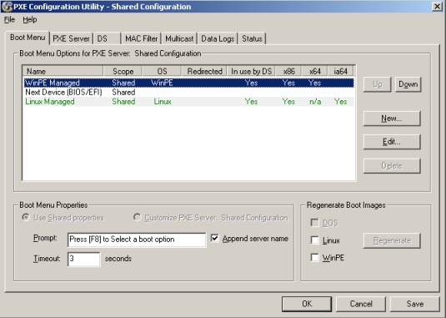
Task: Click the OS column header
Action: point(162,71)
